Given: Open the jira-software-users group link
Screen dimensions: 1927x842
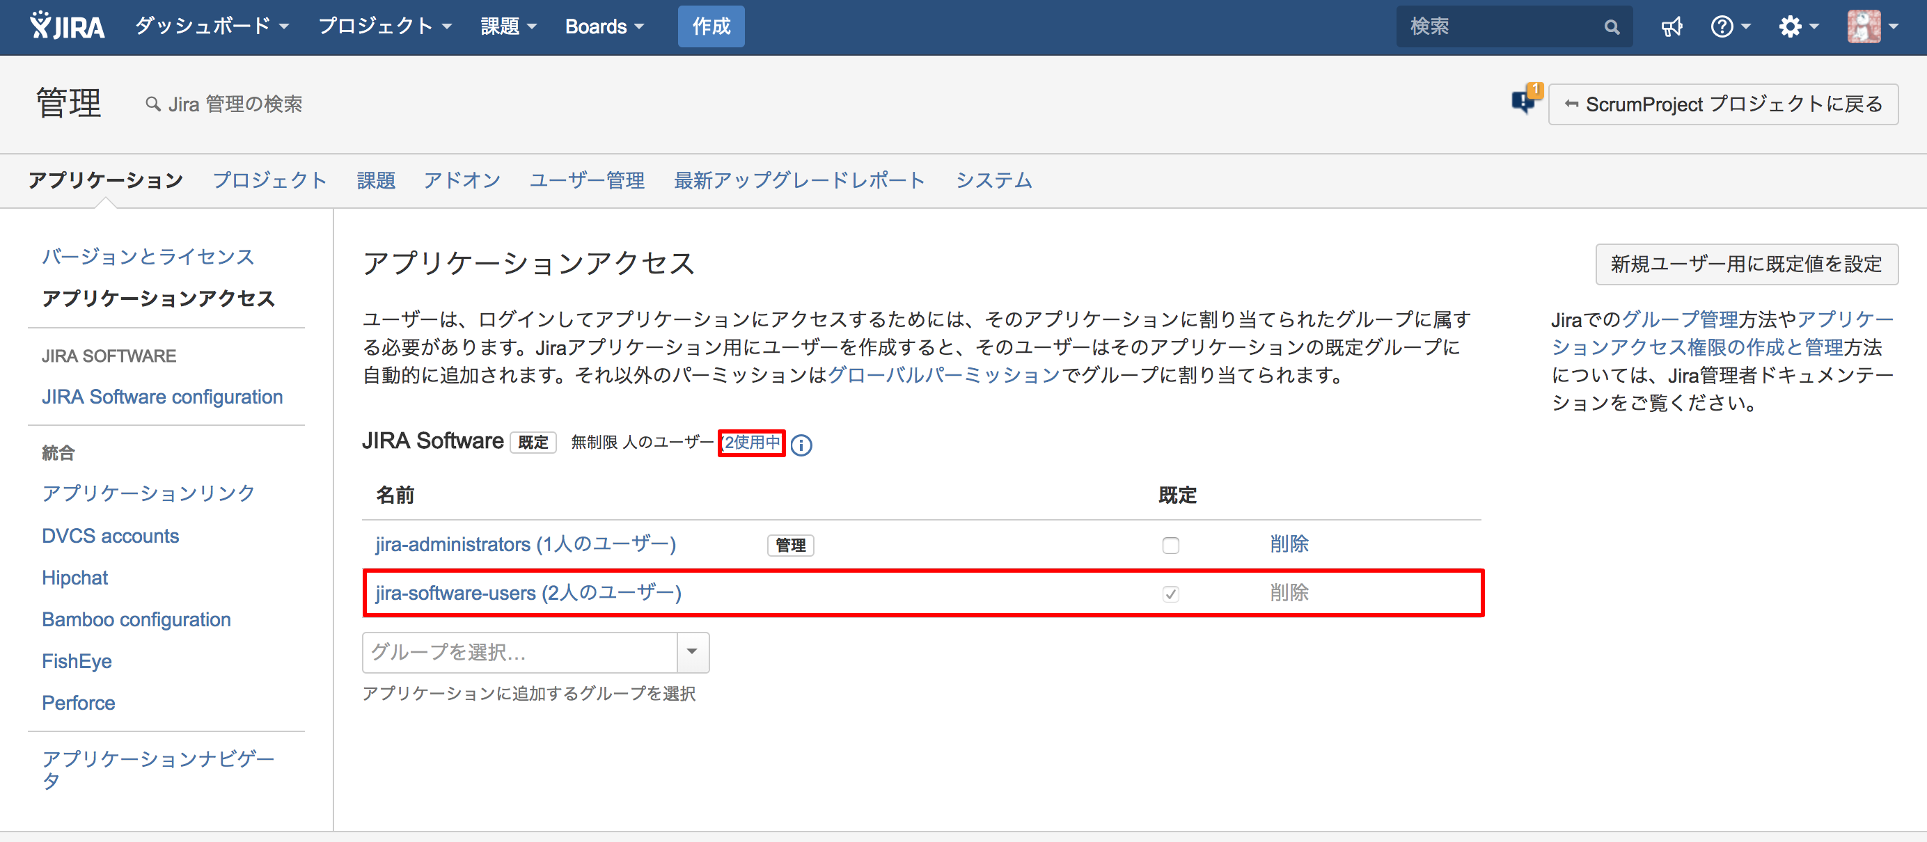Looking at the screenshot, I should tap(528, 592).
